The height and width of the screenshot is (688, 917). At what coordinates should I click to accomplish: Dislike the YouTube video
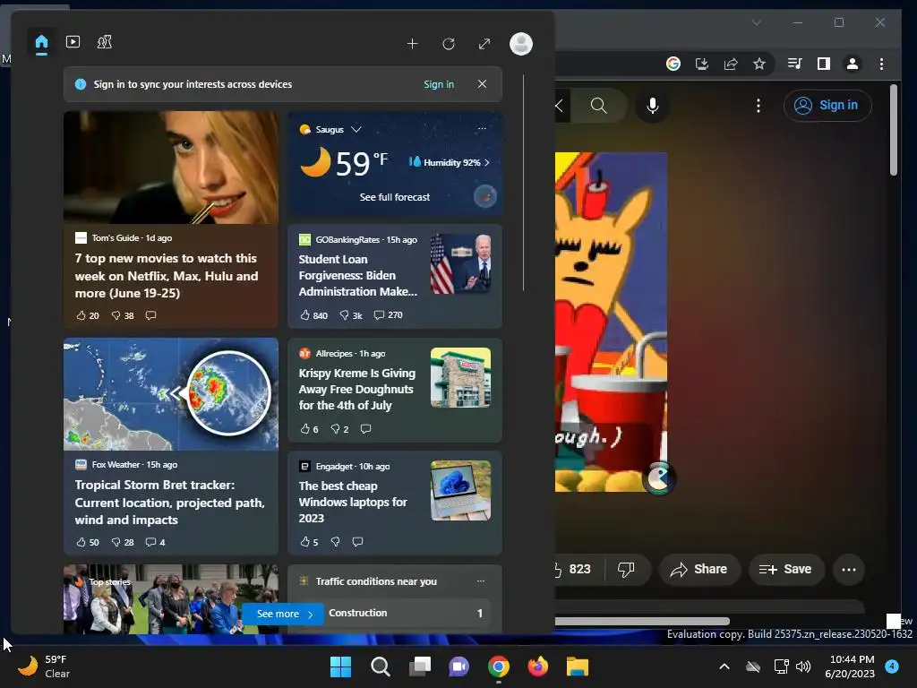coord(626,569)
